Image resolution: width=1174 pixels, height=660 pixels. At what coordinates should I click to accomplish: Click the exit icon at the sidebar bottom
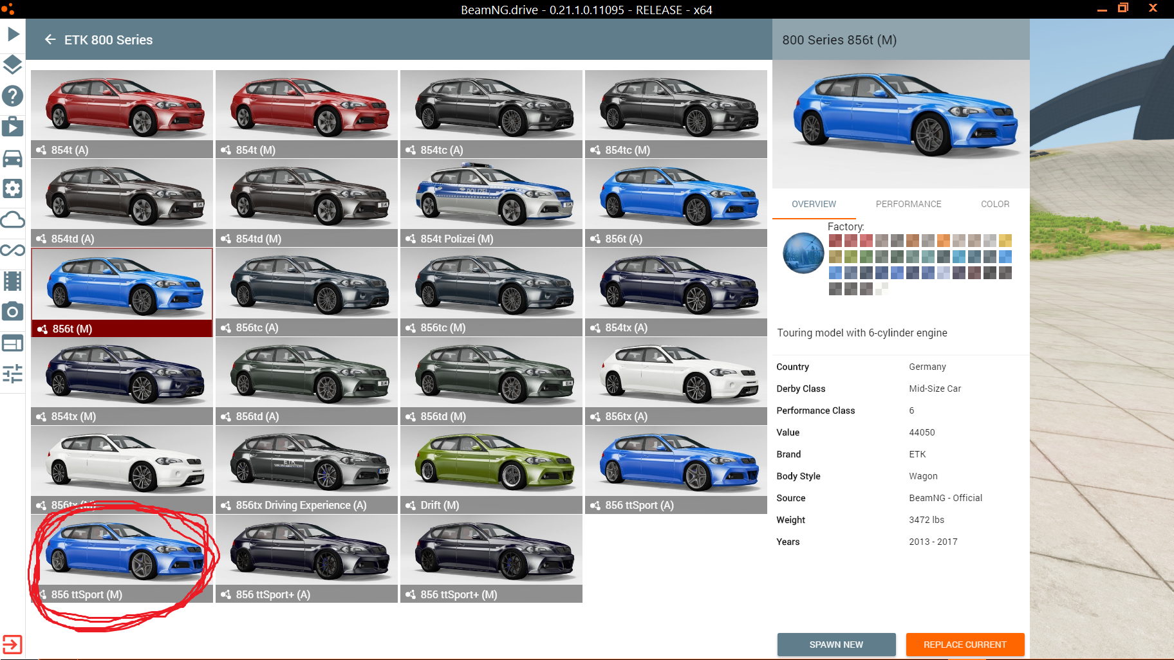tap(12, 645)
